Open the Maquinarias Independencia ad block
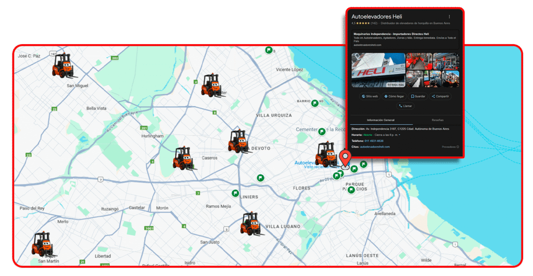This screenshot has width=533, height=276. click(405, 40)
